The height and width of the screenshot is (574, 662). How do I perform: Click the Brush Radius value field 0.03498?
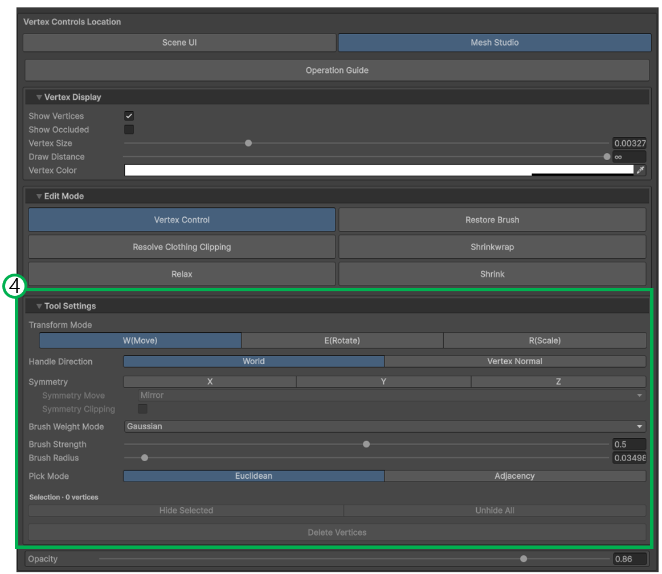[x=630, y=458]
